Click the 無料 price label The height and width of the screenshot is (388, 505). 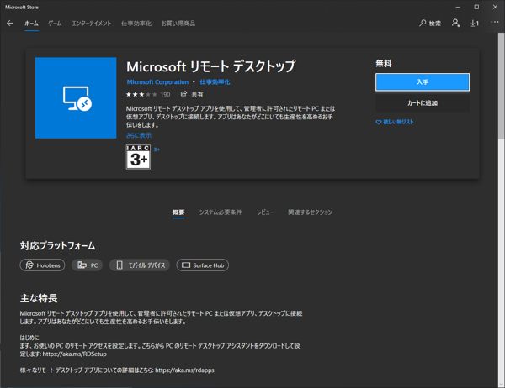(383, 63)
